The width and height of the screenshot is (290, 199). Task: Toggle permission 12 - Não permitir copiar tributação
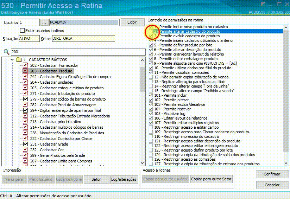(151, 77)
